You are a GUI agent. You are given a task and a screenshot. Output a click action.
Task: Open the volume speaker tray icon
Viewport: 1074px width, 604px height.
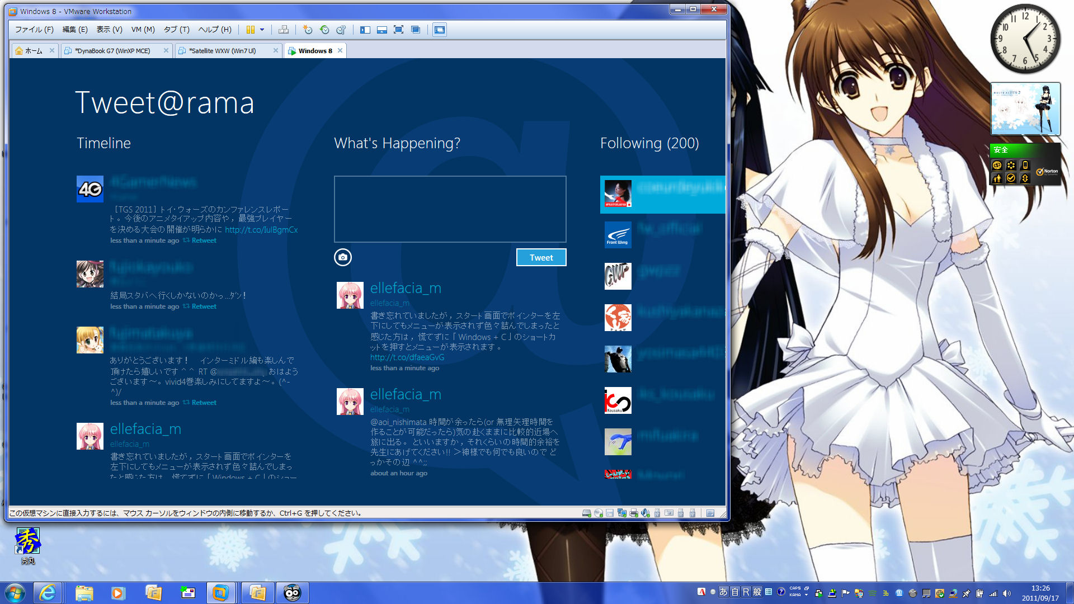1007,593
